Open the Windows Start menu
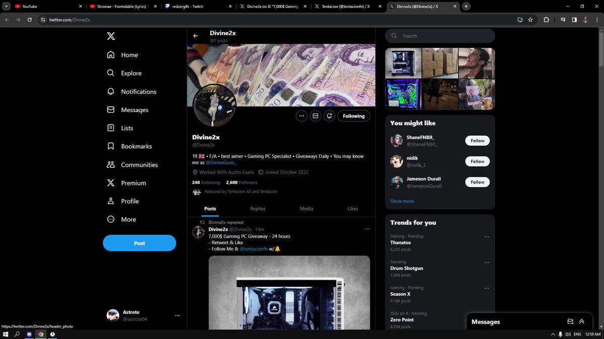 pos(6,334)
